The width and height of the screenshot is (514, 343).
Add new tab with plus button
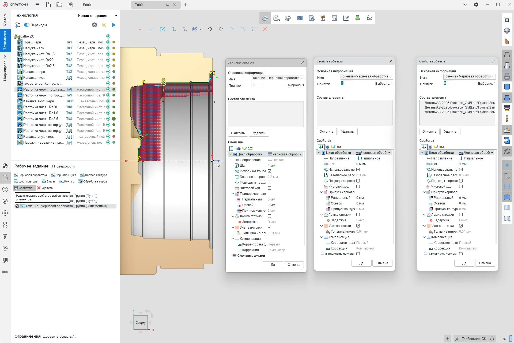click(x=186, y=5)
